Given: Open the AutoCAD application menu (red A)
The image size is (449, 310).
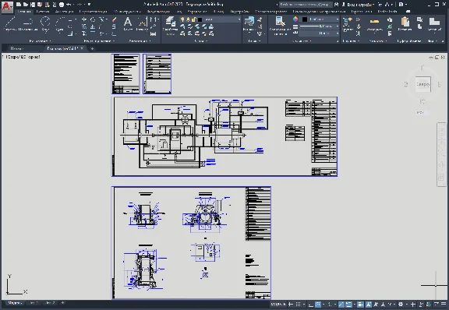Looking at the screenshot, I should coord(7,6).
